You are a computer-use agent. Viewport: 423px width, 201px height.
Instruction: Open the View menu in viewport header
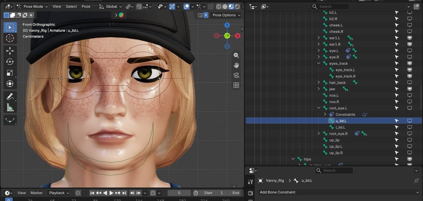[57, 6]
